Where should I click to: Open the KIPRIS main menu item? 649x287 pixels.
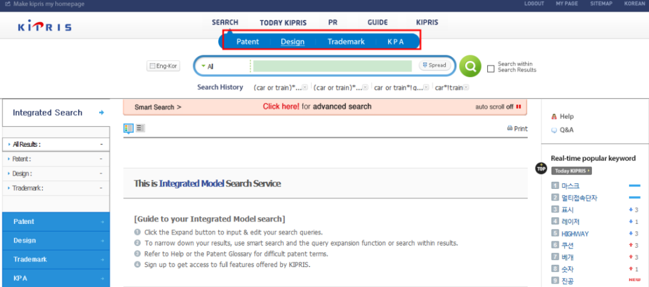tap(427, 22)
